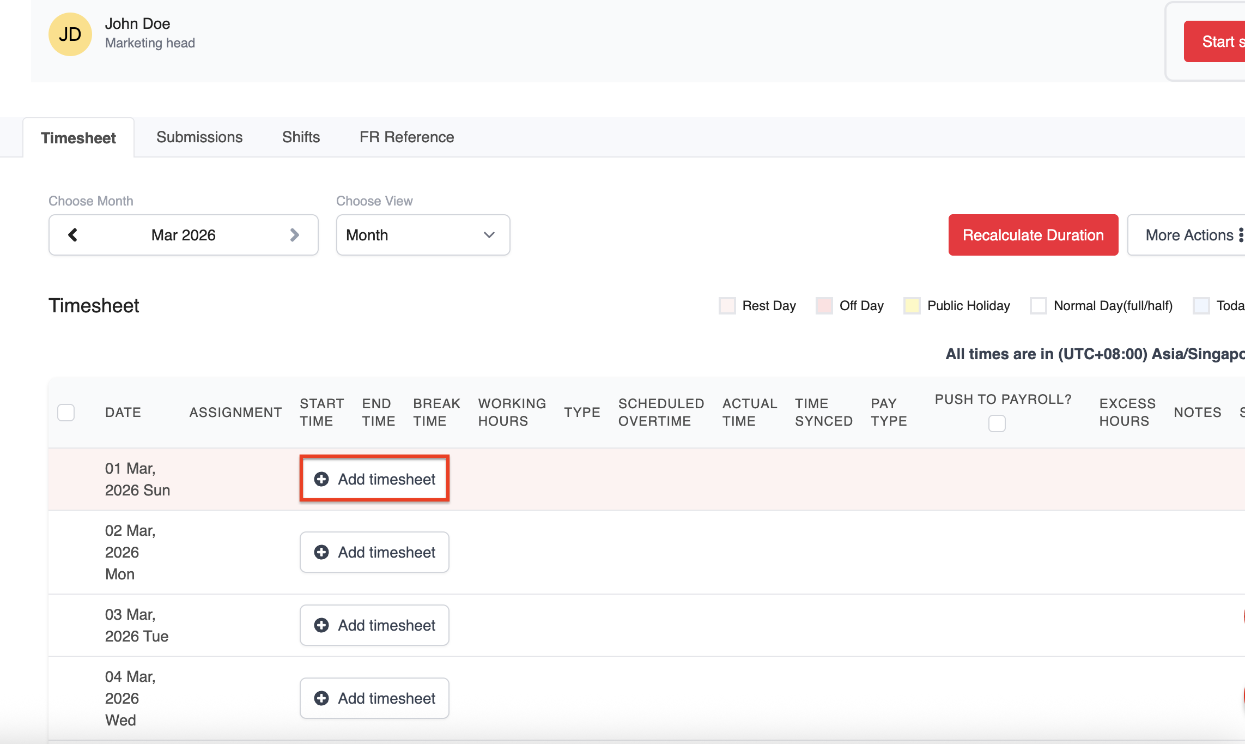The height and width of the screenshot is (744, 1245).
Task: Go to previous month with left arrow
Action: point(72,235)
